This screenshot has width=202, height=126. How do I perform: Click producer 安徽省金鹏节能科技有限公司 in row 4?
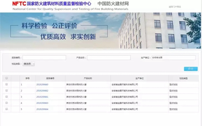click(125, 103)
